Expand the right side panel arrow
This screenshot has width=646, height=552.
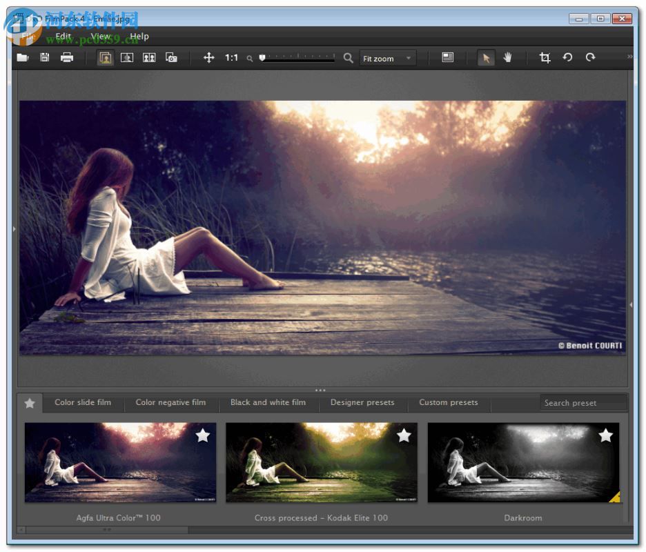click(631, 304)
